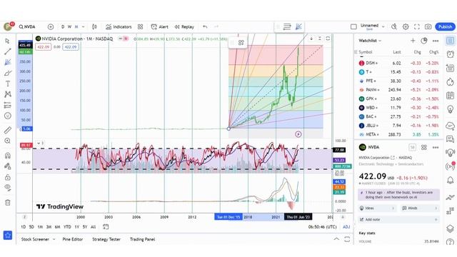Select the PFE row in watchlist
Screen dimensions: 457x257
tap(398, 81)
